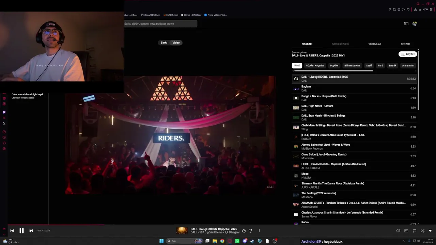Skip to the next track
The width and height of the screenshot is (436, 245).
[31, 231]
